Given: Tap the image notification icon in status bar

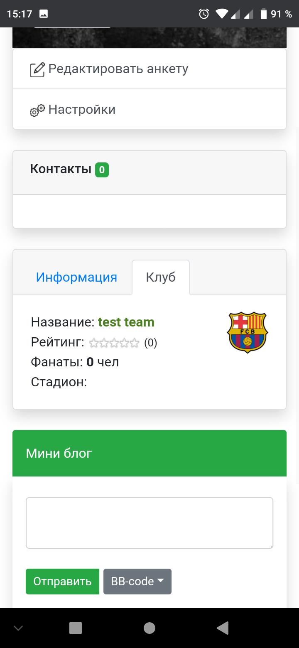Looking at the screenshot, I should click(x=44, y=14).
